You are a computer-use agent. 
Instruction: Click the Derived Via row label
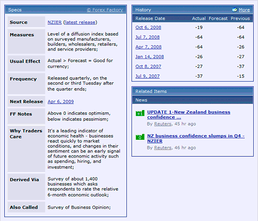point(25,180)
